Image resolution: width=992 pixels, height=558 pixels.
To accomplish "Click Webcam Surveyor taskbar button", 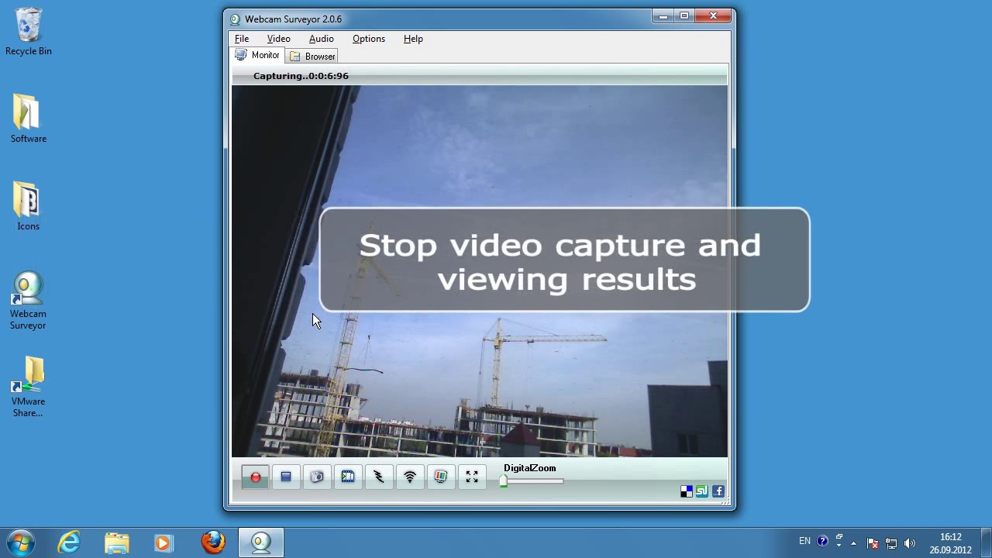I will coord(261,542).
